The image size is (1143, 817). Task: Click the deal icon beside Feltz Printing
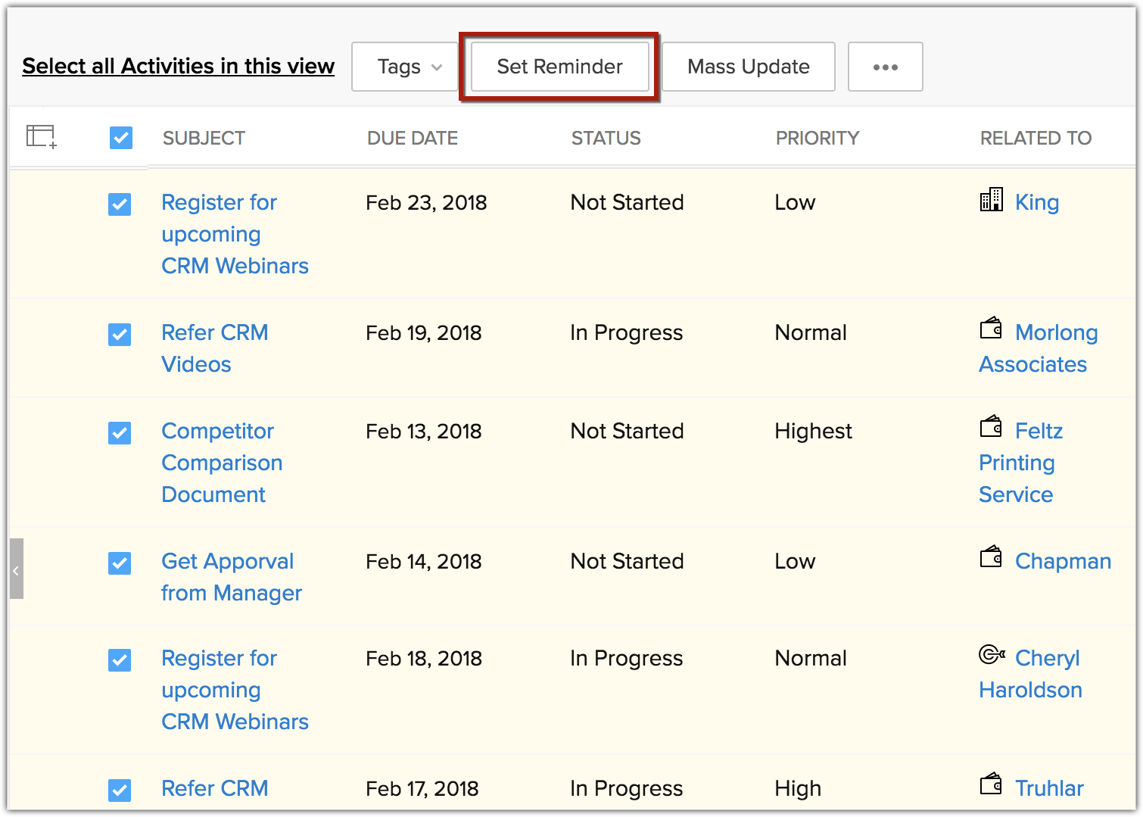[x=991, y=428]
